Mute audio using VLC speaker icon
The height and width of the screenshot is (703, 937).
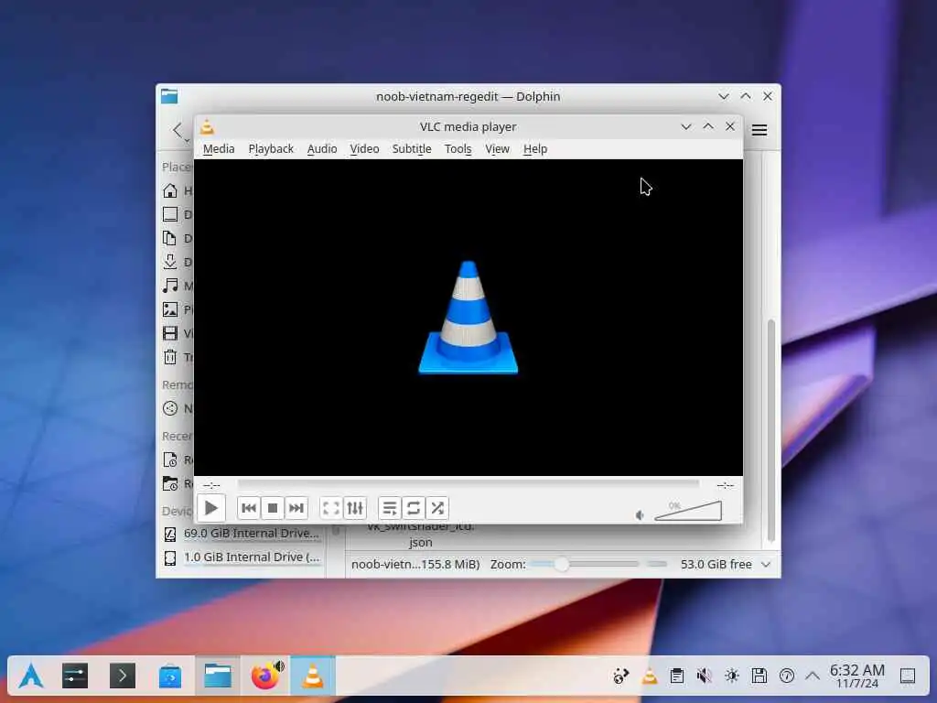640,514
